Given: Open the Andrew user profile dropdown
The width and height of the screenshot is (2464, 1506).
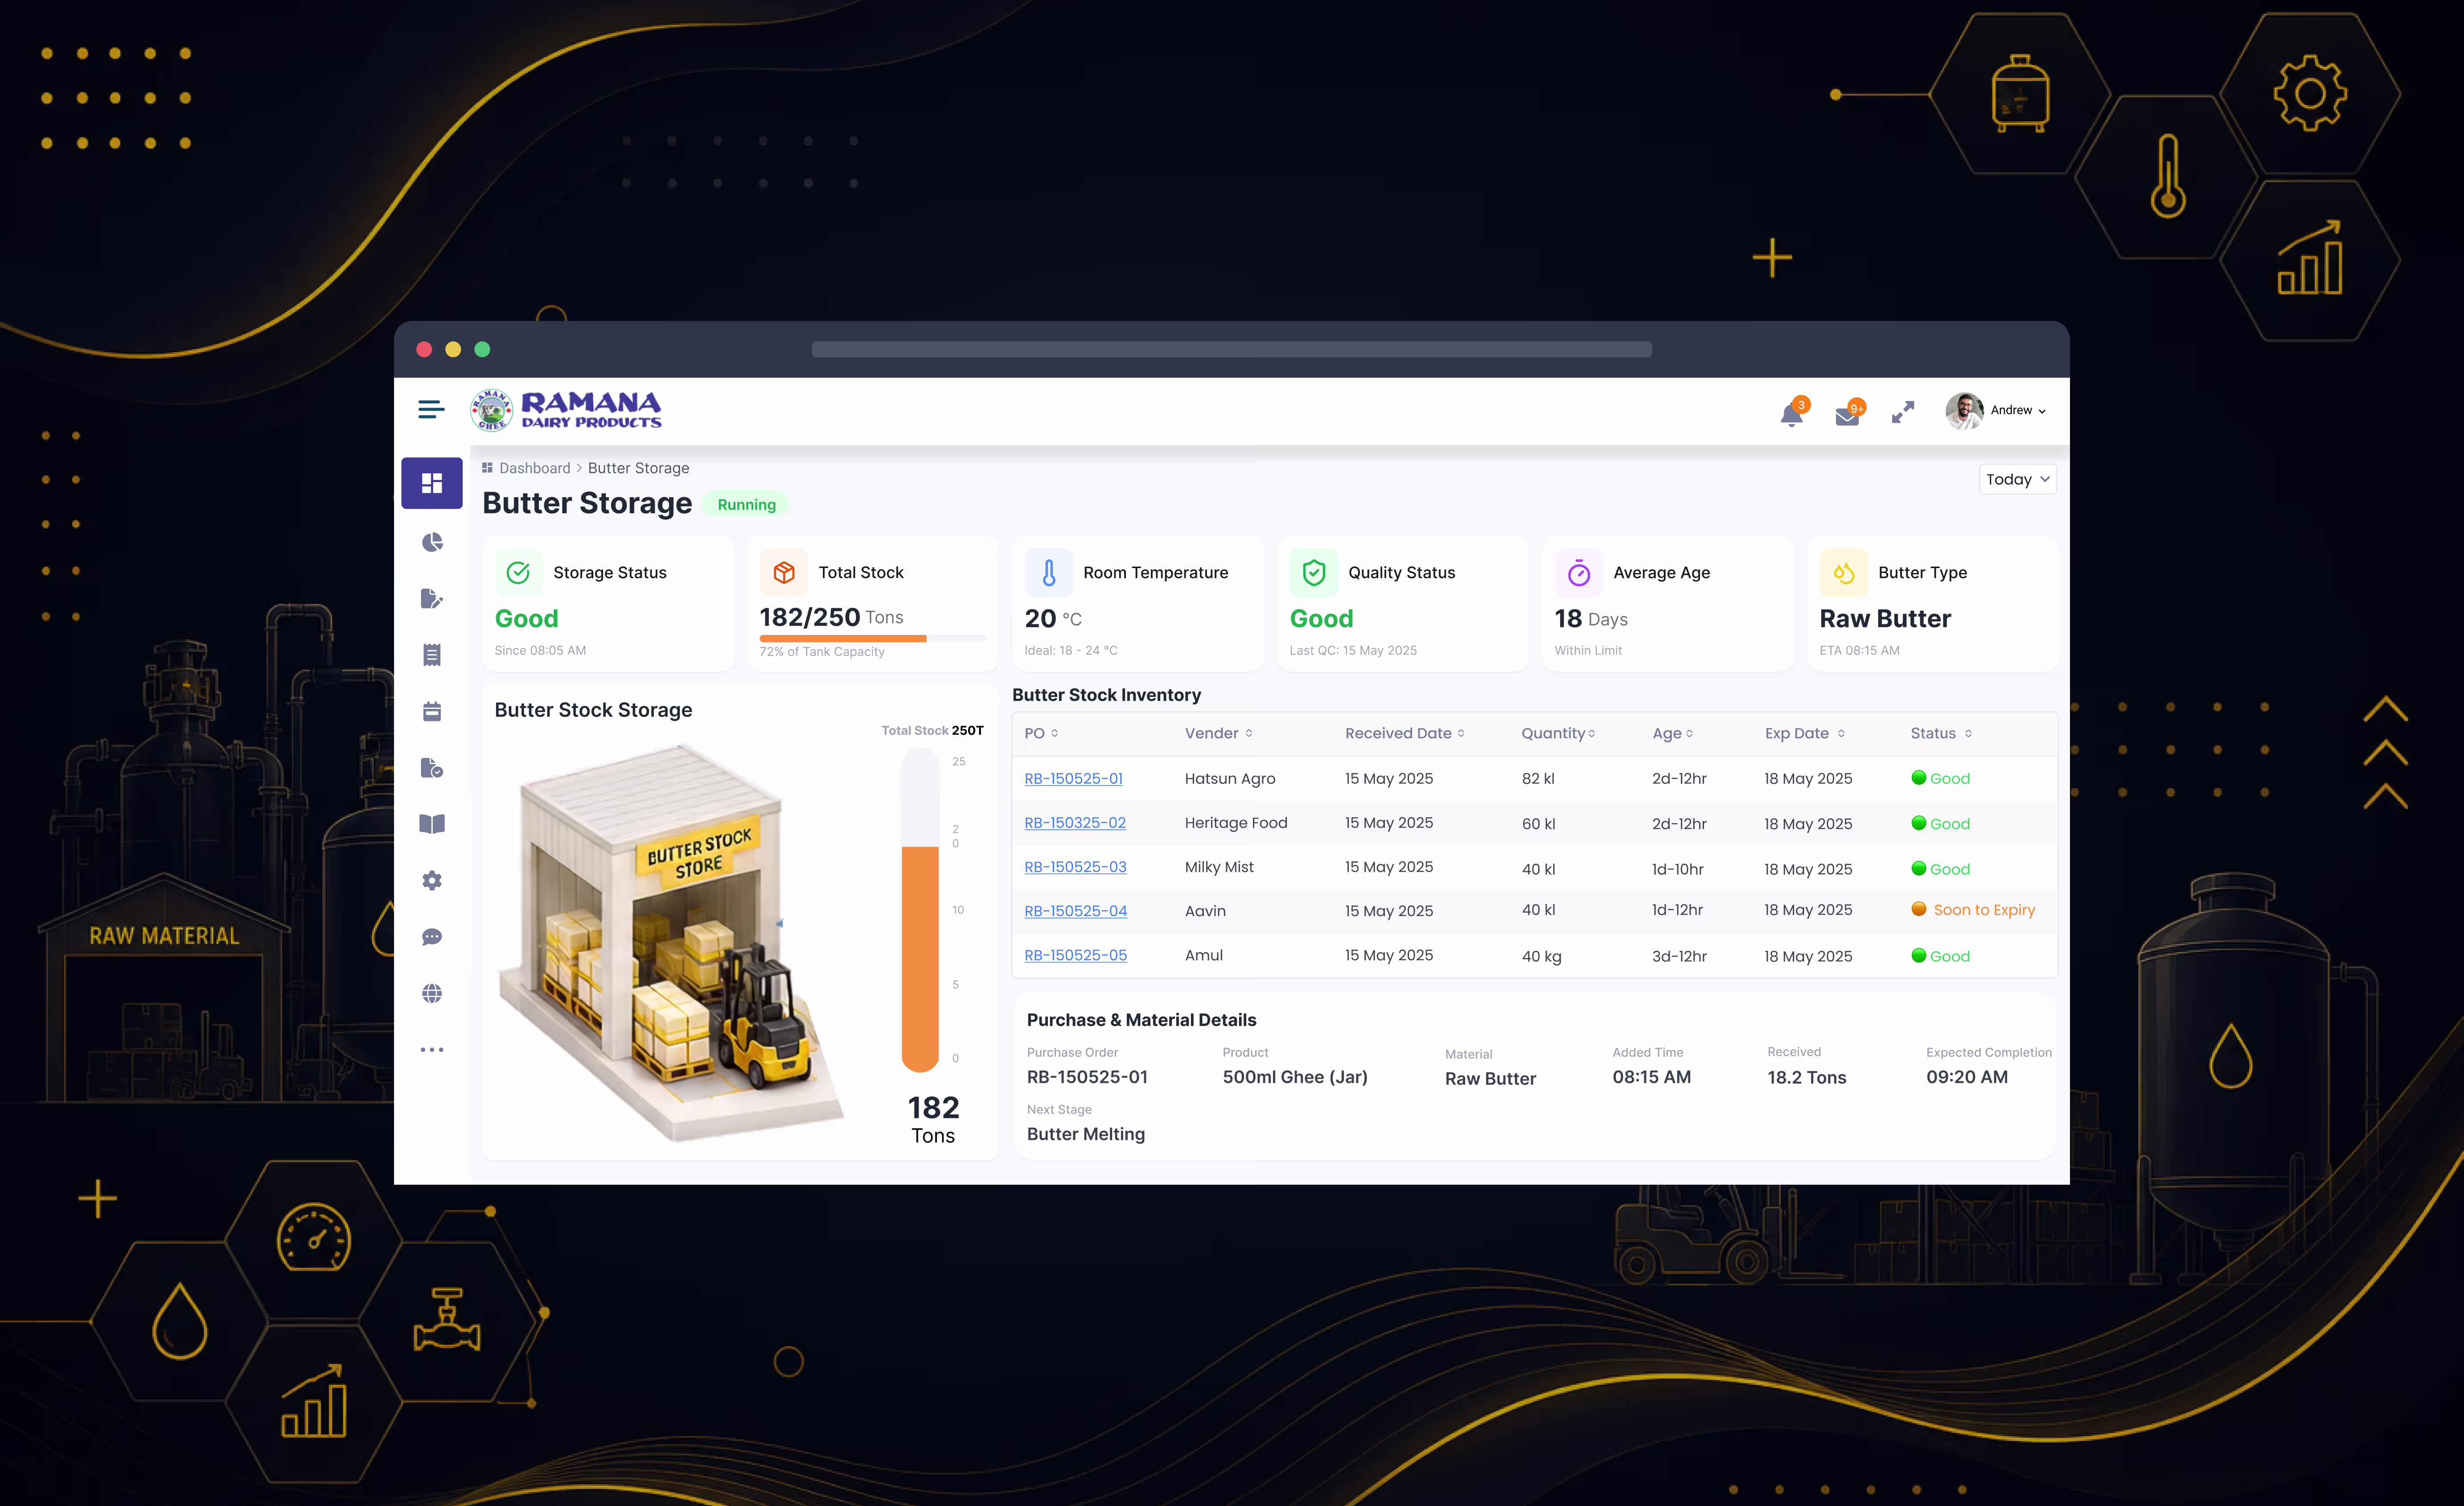Looking at the screenshot, I should [1996, 411].
